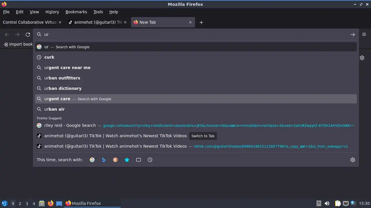Switch to workspace 3
Viewport: 371px width, 208px height.
(27, 203)
